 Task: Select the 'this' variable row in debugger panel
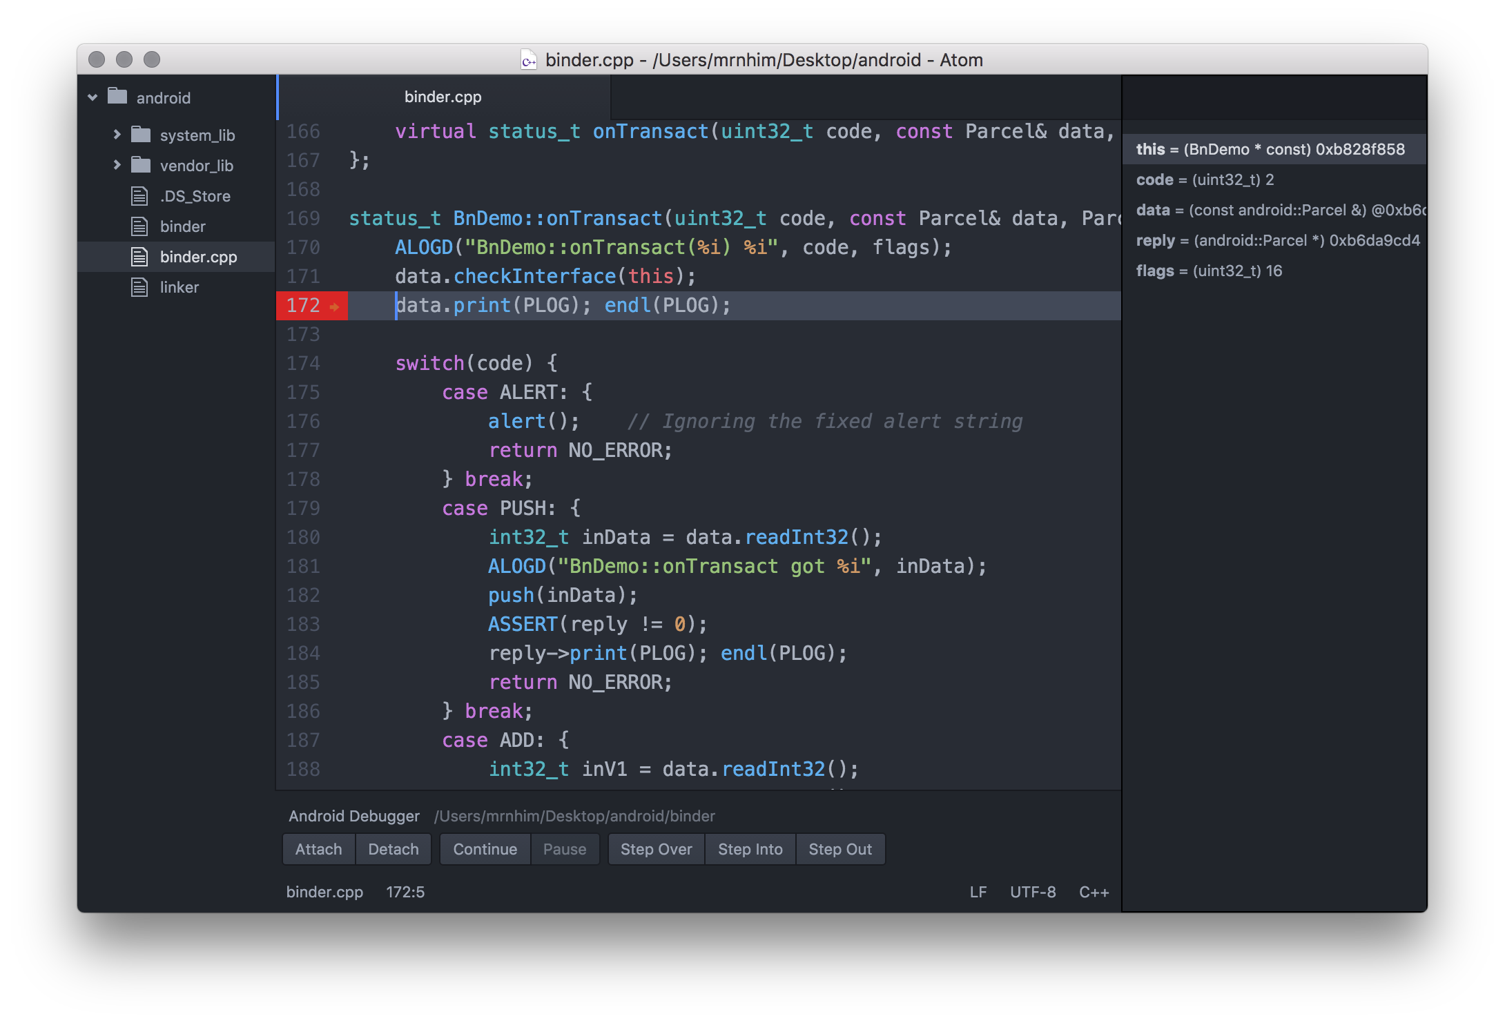tap(1270, 149)
